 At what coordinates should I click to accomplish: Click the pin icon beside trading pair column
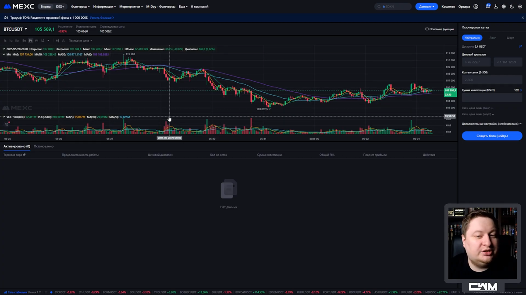click(x=24, y=155)
